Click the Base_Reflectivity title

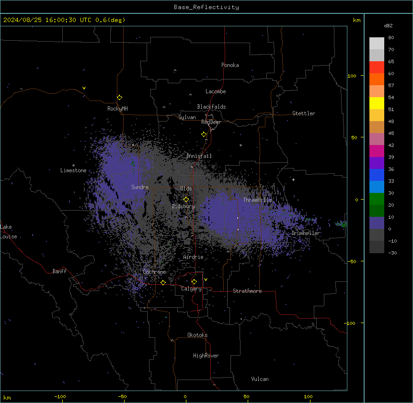point(206,7)
